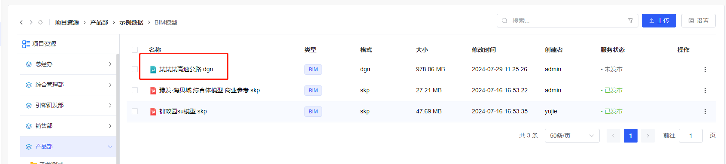Check the box for 某某某高速公路.dgn
The height and width of the screenshot is (164, 726).
[x=135, y=69]
